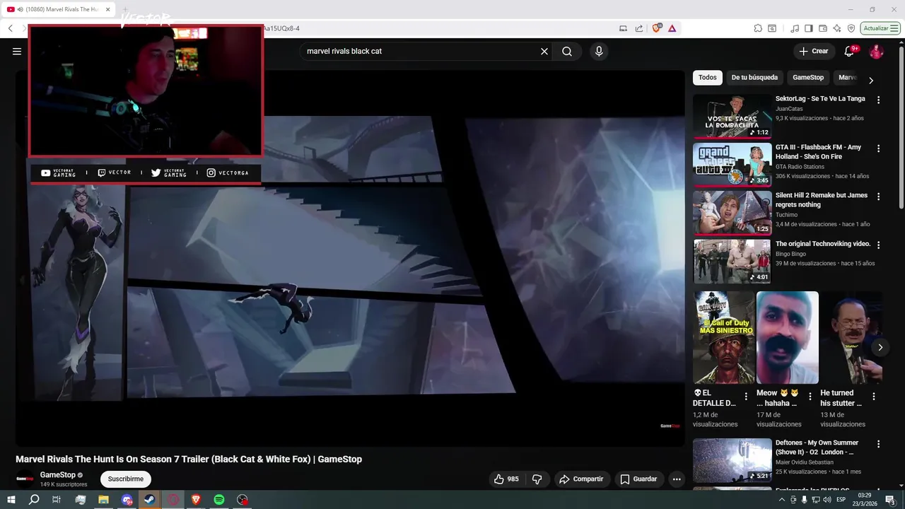The image size is (905, 509).
Task: Click the magnifying glass search button
Action: tap(567, 51)
